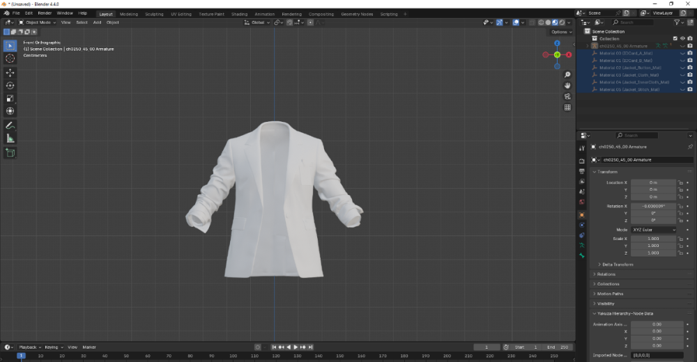This screenshot has width=697, height=362.
Task: Open the Object Mode dropdown
Action: point(38,22)
